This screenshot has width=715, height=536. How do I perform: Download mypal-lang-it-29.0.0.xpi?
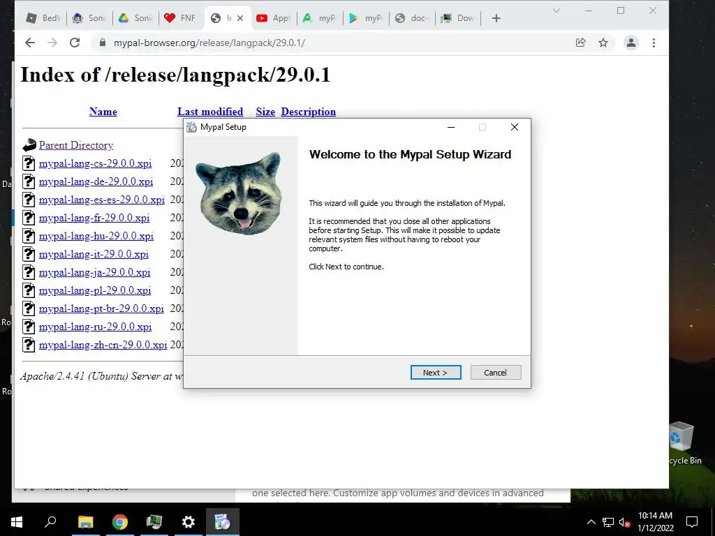pyautogui.click(x=94, y=254)
